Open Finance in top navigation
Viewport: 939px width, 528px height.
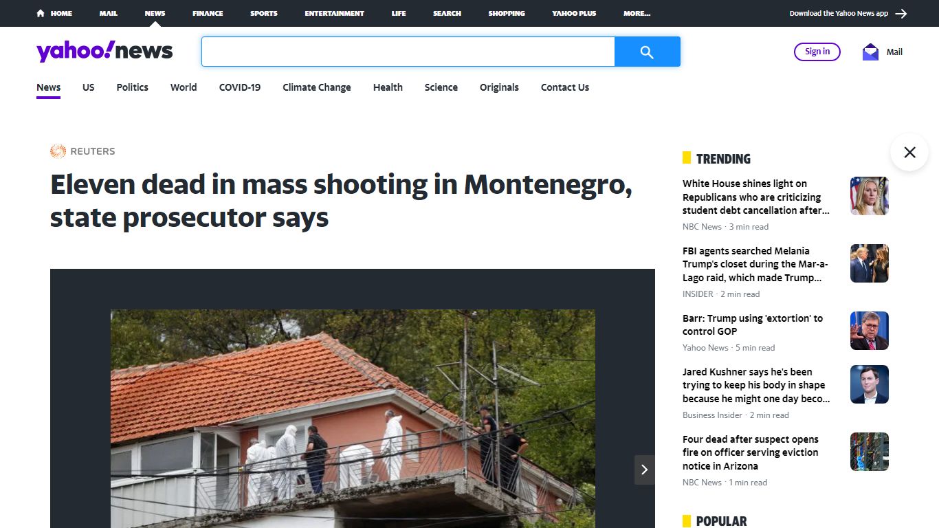(x=208, y=13)
